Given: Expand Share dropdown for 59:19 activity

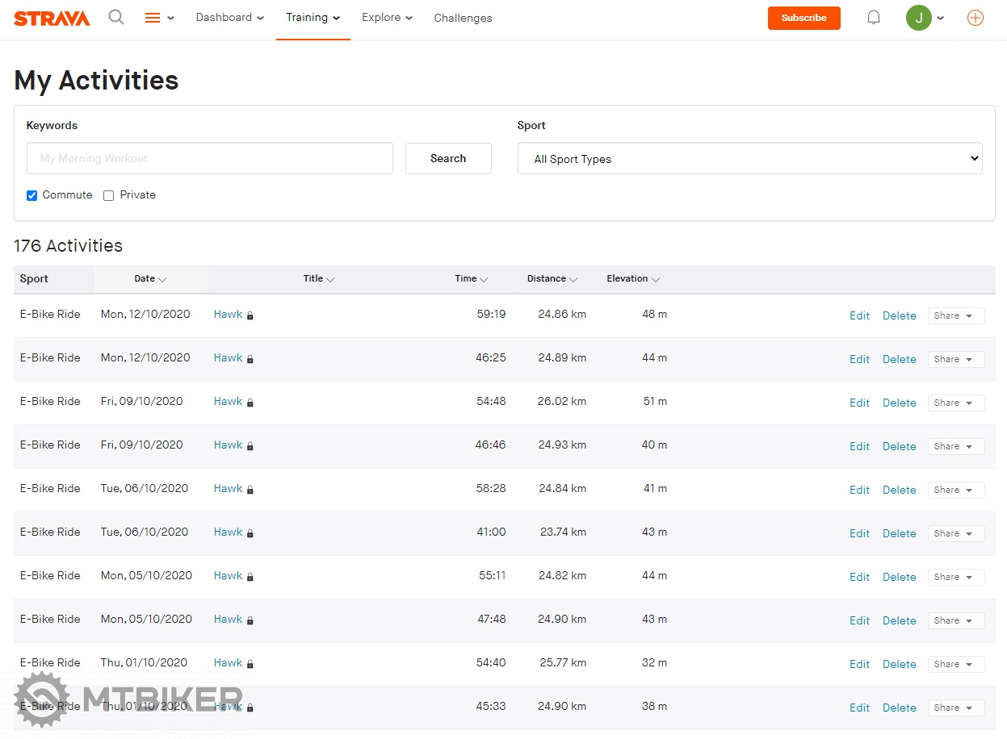Looking at the screenshot, I should 955,315.
